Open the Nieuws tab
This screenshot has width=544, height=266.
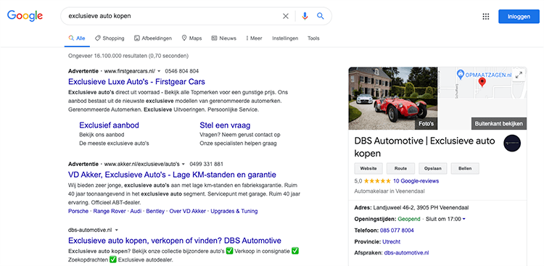(x=224, y=38)
